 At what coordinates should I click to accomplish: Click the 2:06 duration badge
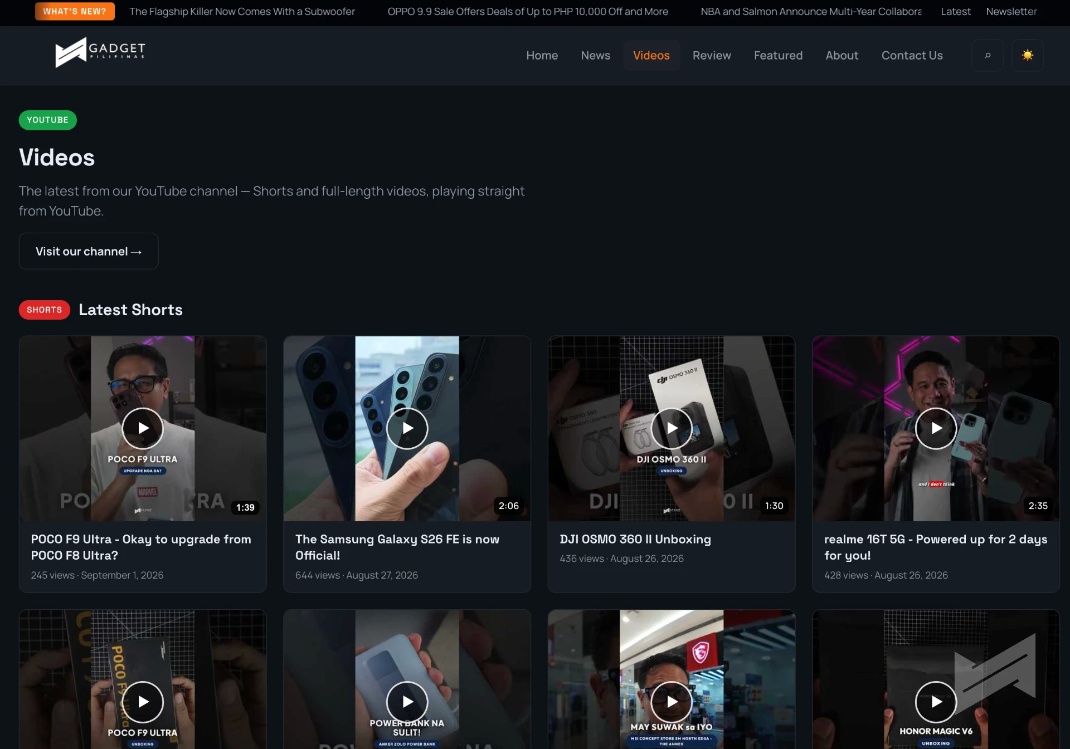point(509,506)
